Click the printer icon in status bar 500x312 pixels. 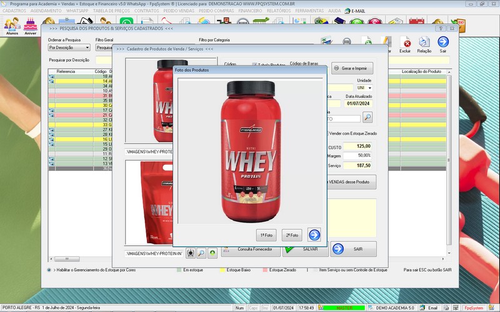point(446,308)
